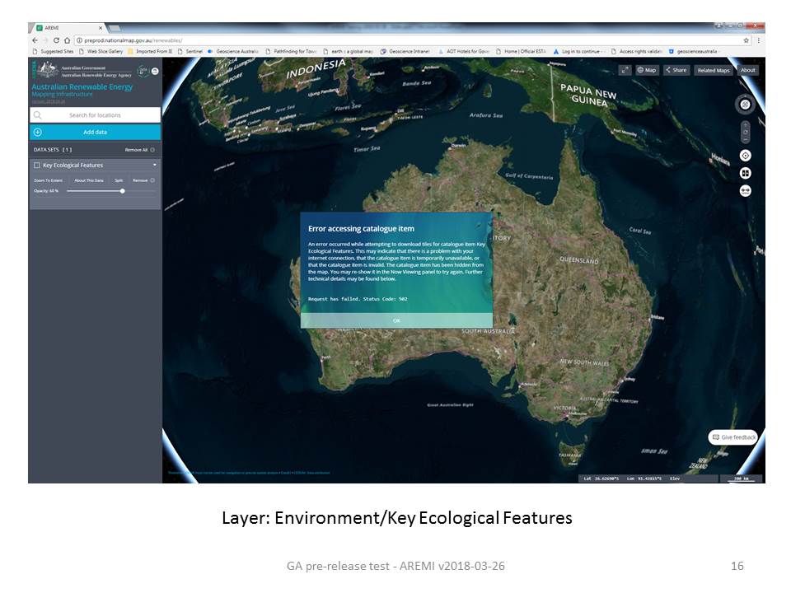
Task: Click the my location target icon
Action: 745,156
